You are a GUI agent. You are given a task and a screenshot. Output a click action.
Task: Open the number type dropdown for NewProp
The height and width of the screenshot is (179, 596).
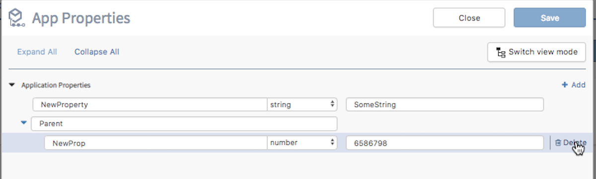click(x=302, y=143)
